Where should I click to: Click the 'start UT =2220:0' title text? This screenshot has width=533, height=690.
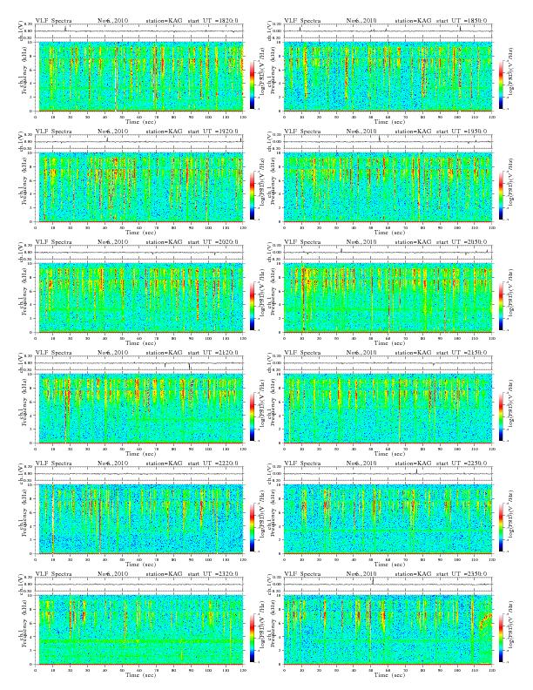coord(213,463)
